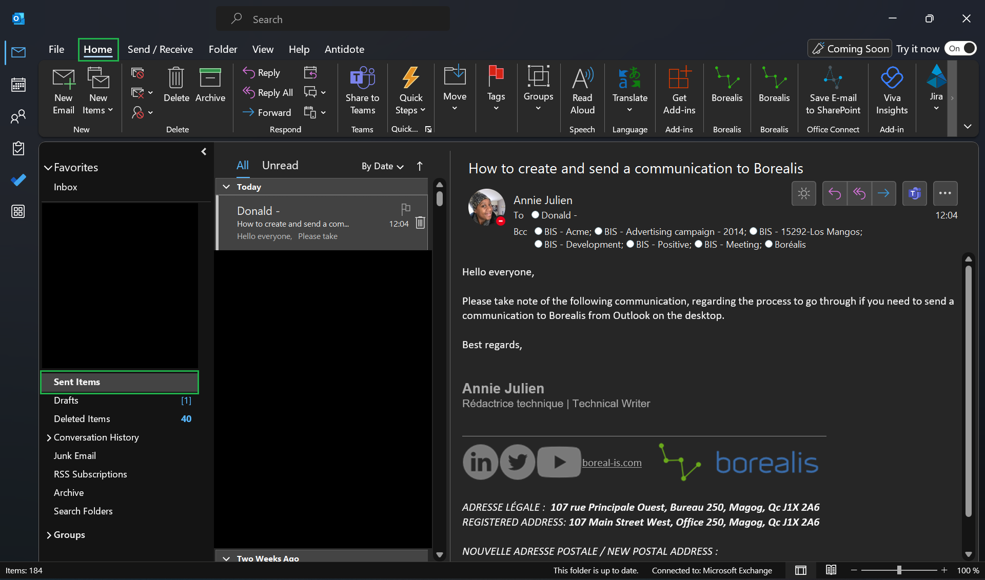
Task: Adjust the zoom slider in status bar
Action: (x=899, y=570)
